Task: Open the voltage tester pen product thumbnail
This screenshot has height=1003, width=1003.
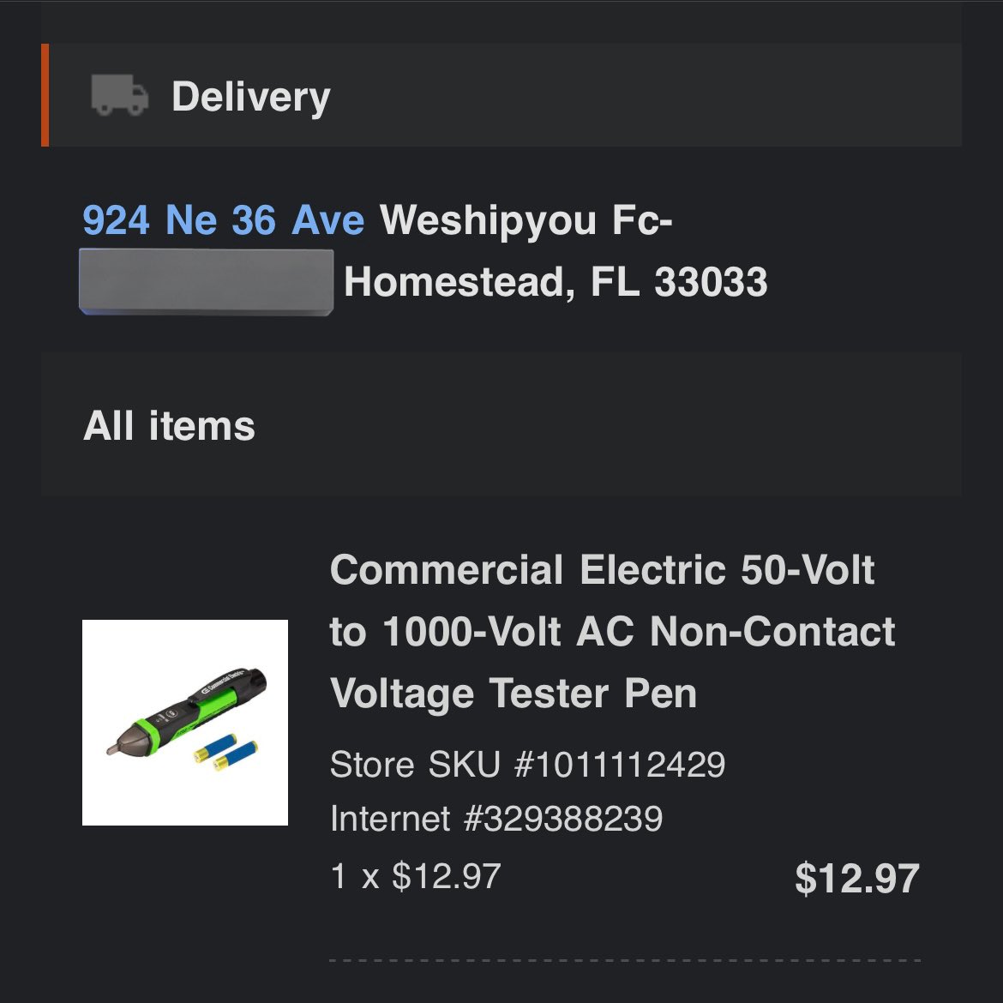Action: [x=185, y=722]
